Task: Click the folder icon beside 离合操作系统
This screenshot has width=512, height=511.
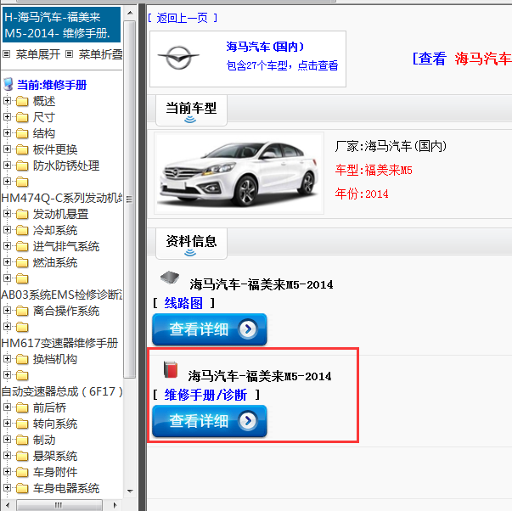Action: point(22,311)
